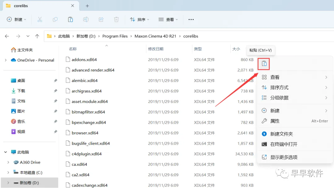Select 新建文件夹 in context menu
The image size is (334, 188).
(295, 134)
